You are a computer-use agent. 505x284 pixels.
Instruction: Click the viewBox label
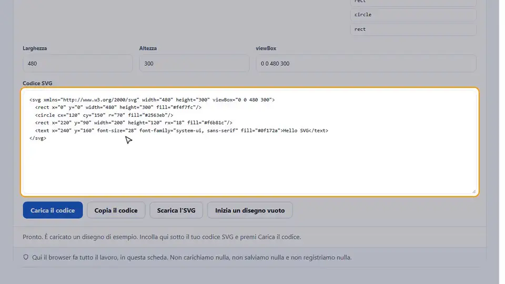(x=266, y=48)
